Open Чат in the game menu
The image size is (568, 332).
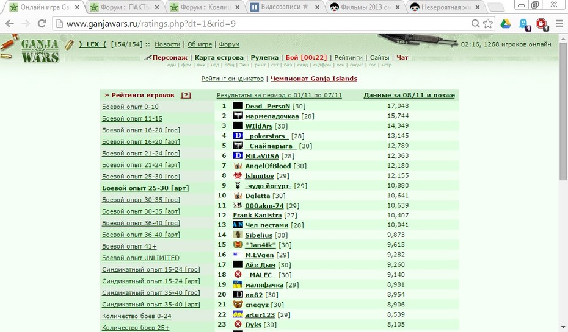pyautogui.click(x=402, y=57)
